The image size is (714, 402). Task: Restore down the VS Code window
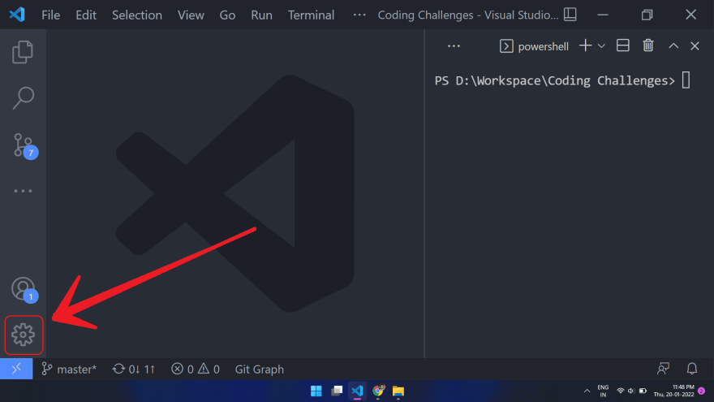point(647,15)
